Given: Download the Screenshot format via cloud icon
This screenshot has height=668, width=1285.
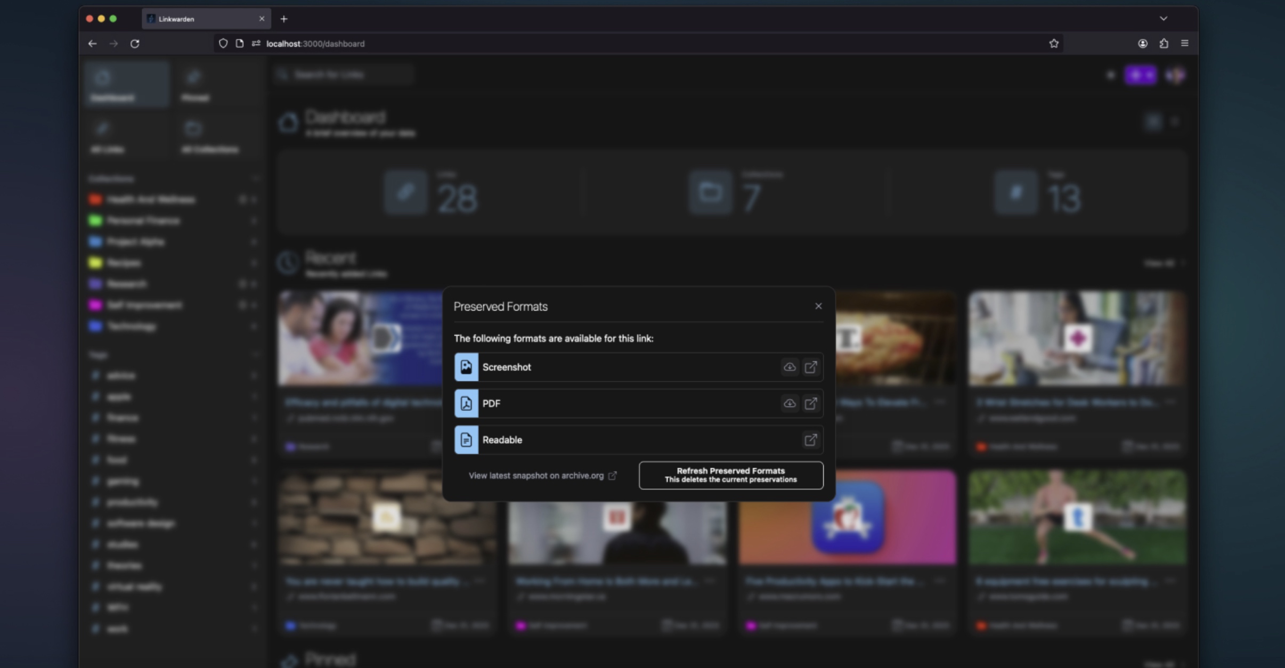Looking at the screenshot, I should click(x=790, y=367).
